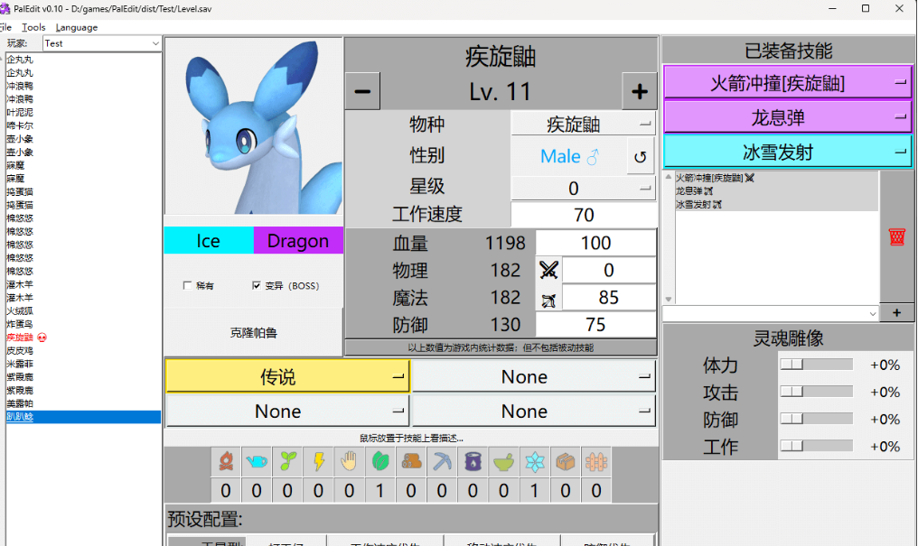Click the skill list scroll-down arrow

coord(669,299)
